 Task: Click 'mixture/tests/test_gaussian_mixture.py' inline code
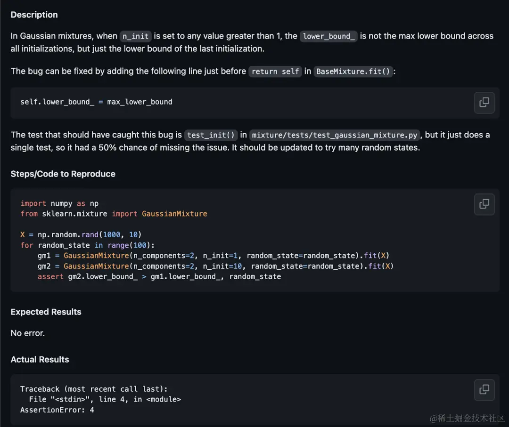[x=334, y=135]
